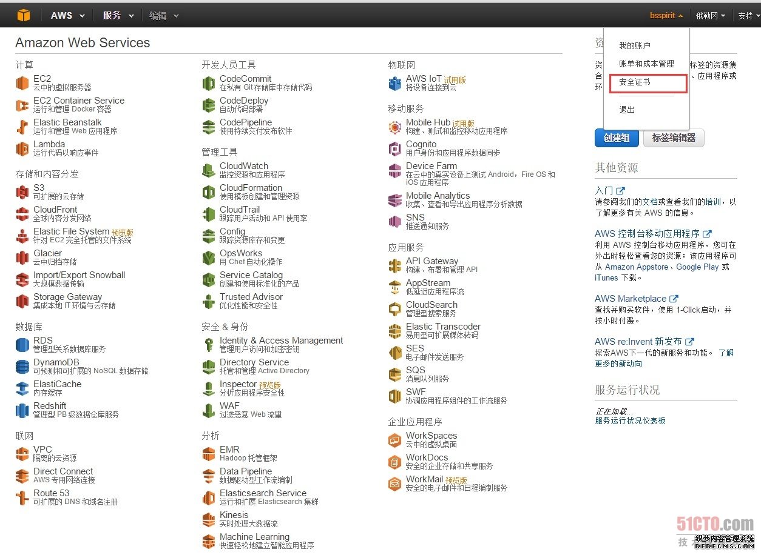Screen dimensions: 761x555
Task: Open the 俄勒冈 region dropdown
Action: pos(710,16)
